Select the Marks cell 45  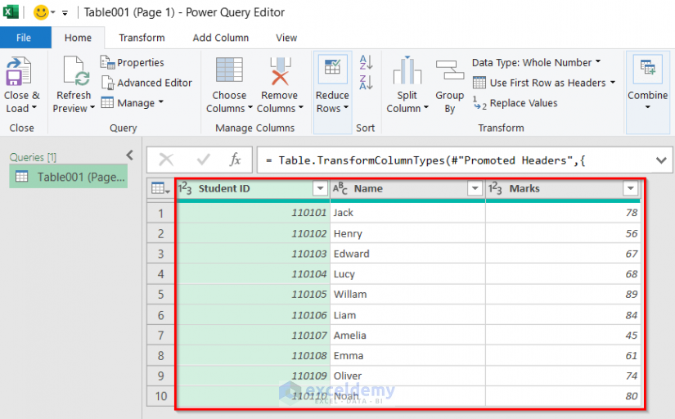(563, 336)
